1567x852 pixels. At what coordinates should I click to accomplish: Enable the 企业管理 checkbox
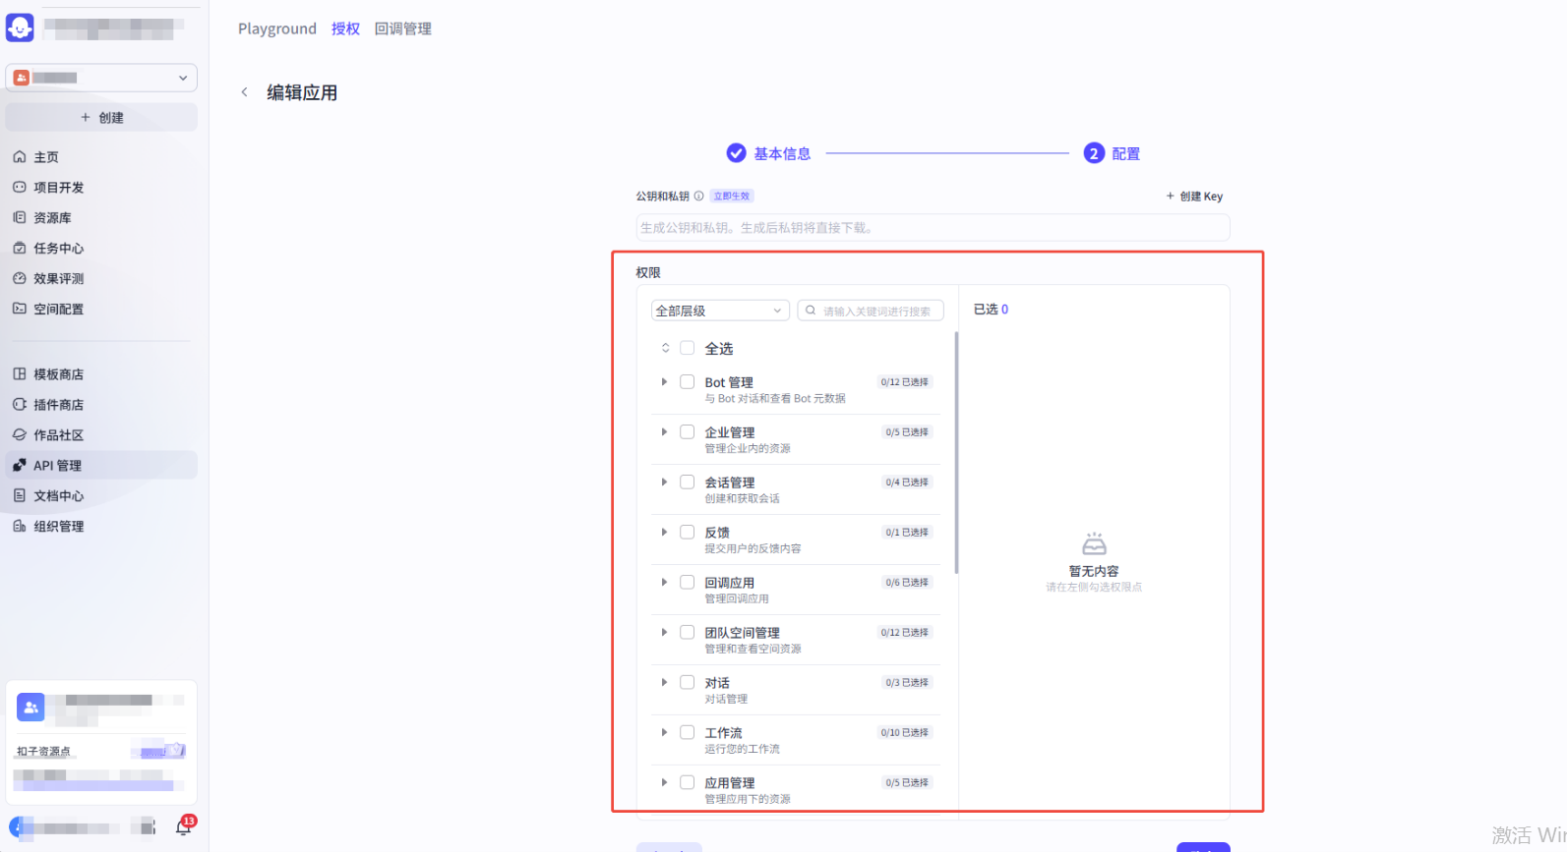(x=688, y=432)
